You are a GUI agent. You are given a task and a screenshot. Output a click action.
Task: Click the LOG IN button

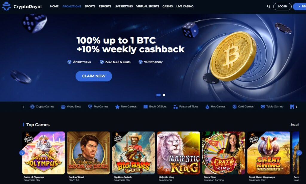(282, 7)
